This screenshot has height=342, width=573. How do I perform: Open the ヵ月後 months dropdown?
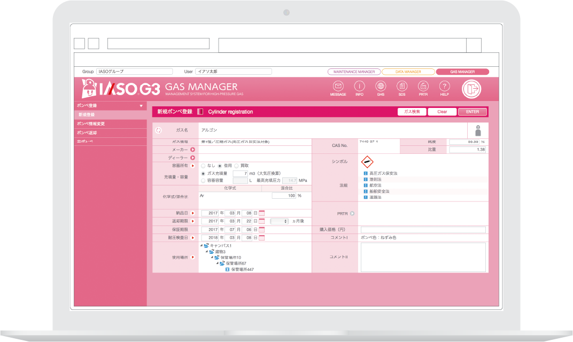click(280, 221)
